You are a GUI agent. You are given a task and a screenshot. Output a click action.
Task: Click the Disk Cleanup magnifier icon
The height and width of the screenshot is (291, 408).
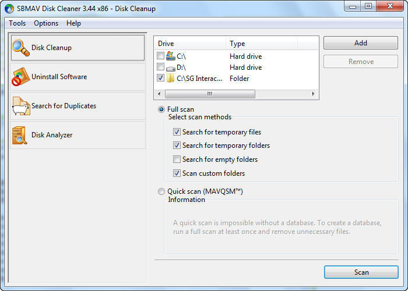[20, 48]
